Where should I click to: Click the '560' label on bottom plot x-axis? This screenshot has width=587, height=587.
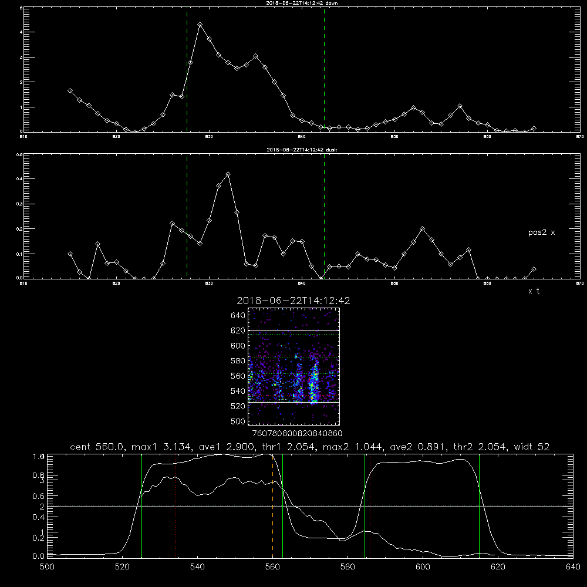point(272,567)
